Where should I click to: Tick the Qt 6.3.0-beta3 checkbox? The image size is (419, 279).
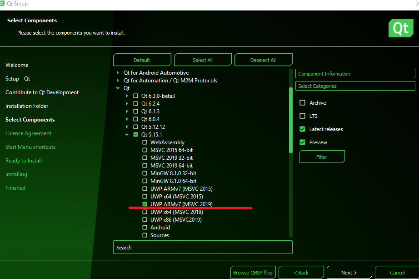(136, 96)
